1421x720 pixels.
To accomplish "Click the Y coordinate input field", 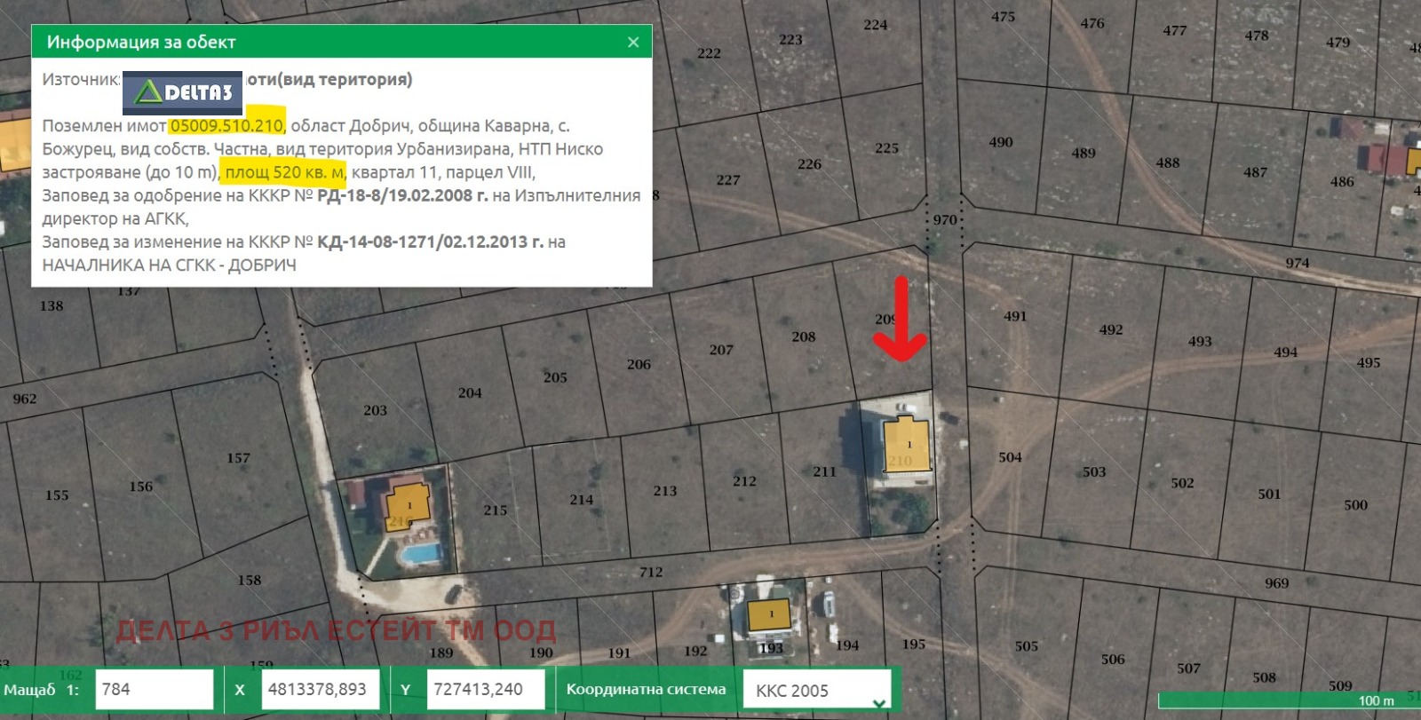I will tap(485, 690).
